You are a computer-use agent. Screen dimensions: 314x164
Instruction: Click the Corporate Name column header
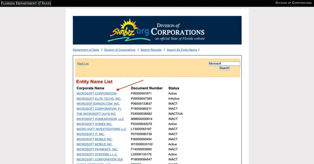point(90,88)
